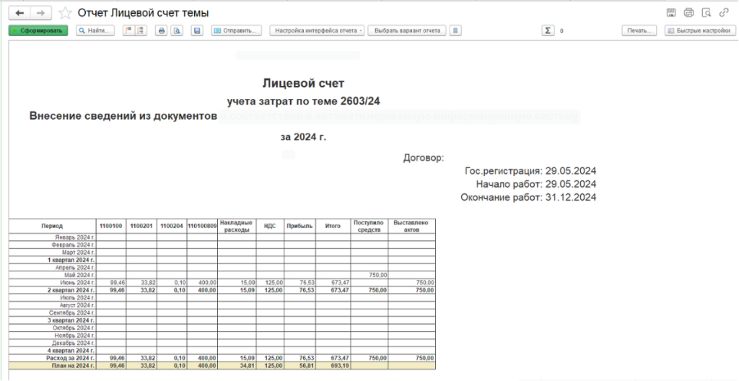Click the expand groups icon before the printer
This screenshot has height=381, width=739.
[x=140, y=30]
